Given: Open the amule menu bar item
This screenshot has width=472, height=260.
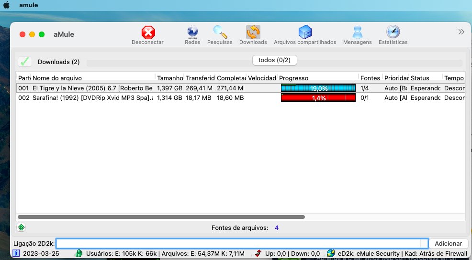Looking at the screenshot, I should 29,5.
